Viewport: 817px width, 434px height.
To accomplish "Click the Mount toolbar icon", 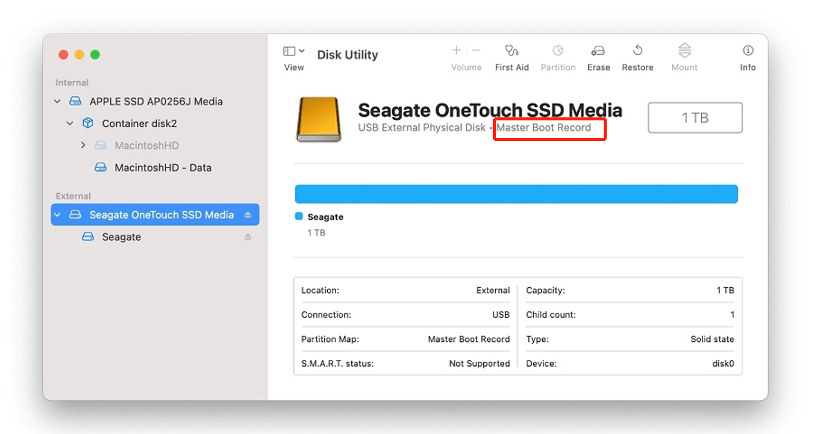I will coord(684,51).
